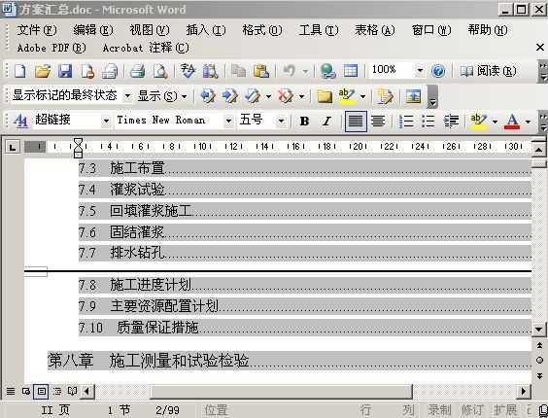Insert a hyperlink using the globe icon

[327, 71]
